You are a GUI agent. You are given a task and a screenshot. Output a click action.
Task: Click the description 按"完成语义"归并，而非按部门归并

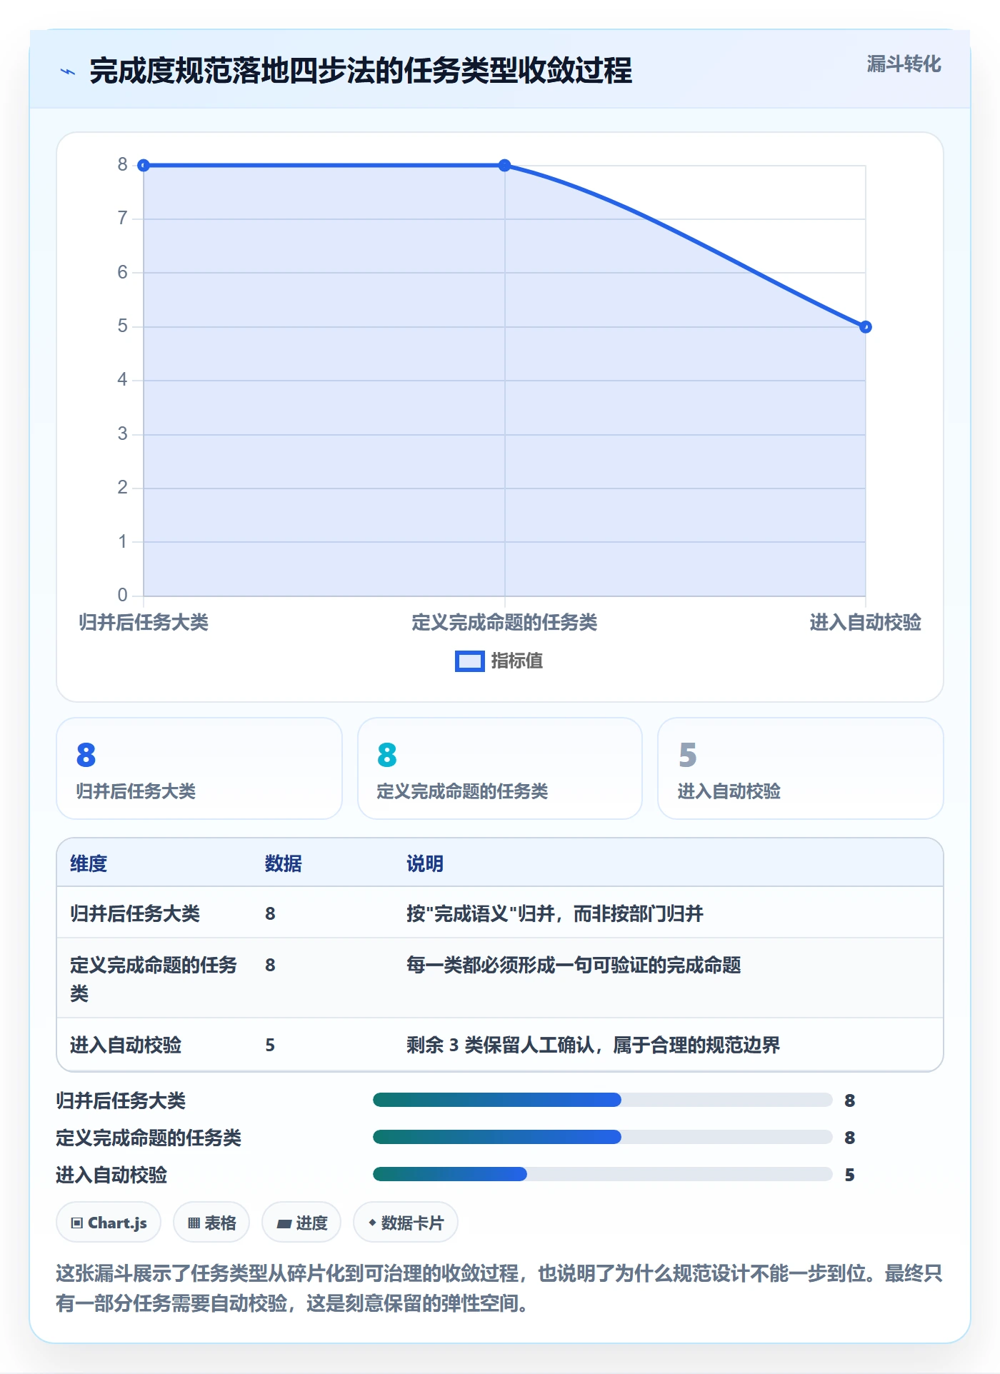555,913
